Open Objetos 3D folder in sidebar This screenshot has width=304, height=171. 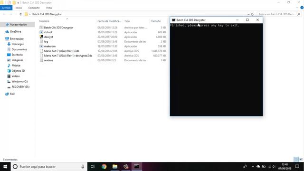pyautogui.click(x=18, y=71)
